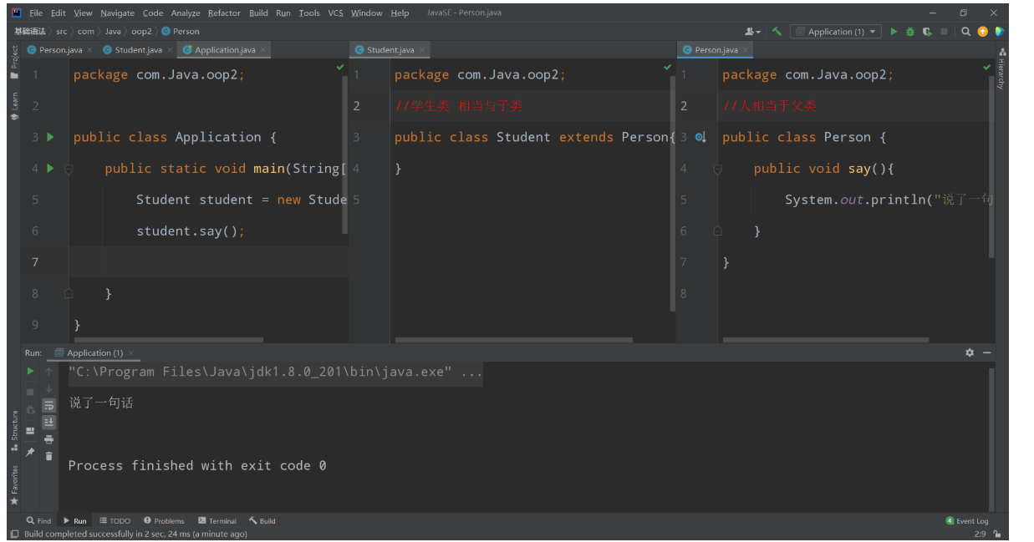Run with Coverage from the top toolbar
Image resolution: width=1034 pixels, height=542 pixels.
pos(927,32)
